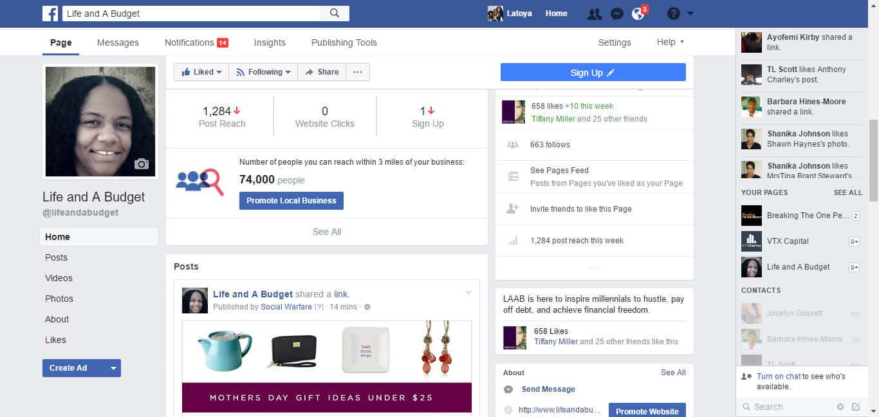Switch to the Insights tab
The image size is (879, 417).
(x=270, y=42)
